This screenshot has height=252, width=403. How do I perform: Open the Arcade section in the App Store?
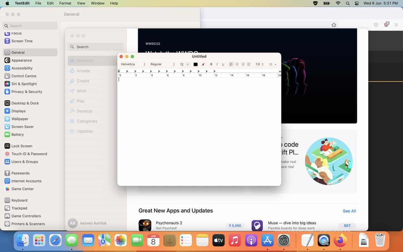pyautogui.click(x=83, y=71)
